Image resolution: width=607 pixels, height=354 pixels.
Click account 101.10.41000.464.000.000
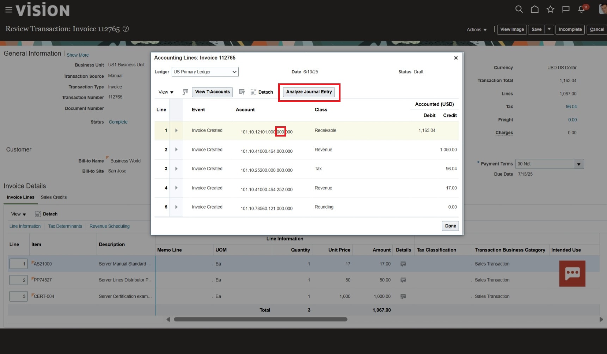[x=266, y=151]
